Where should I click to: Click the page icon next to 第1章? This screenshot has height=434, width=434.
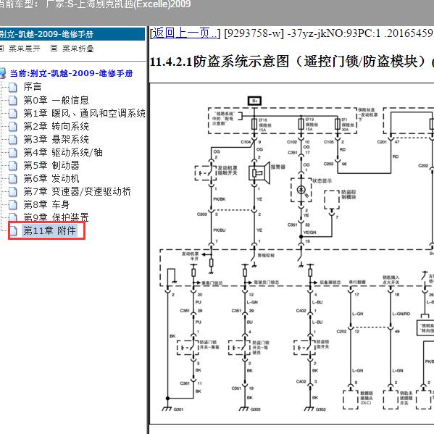tap(13, 114)
